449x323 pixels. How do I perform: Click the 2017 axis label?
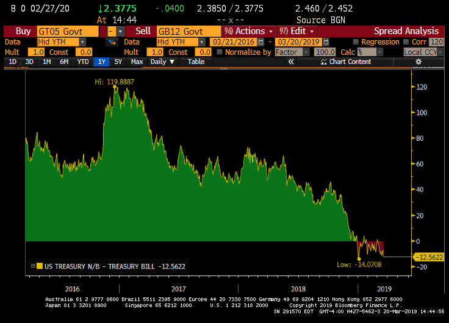coord(179,289)
